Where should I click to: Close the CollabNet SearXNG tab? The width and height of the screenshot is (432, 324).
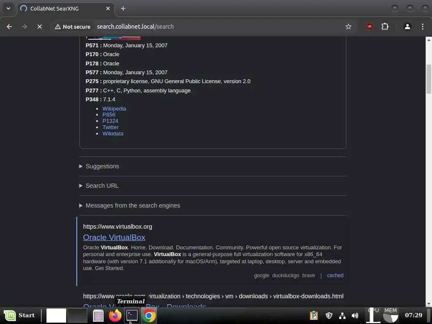pos(108,8)
